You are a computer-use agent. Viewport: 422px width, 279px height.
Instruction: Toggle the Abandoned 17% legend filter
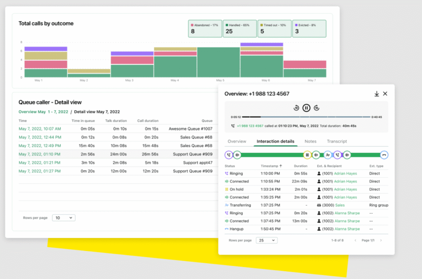(x=205, y=28)
